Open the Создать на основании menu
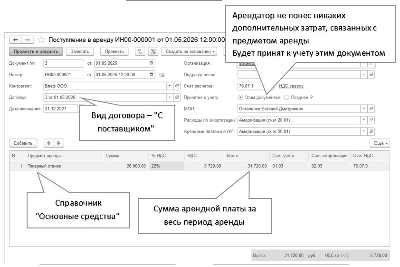Image resolution: width=400 pixels, height=267 pixels. click(x=189, y=51)
